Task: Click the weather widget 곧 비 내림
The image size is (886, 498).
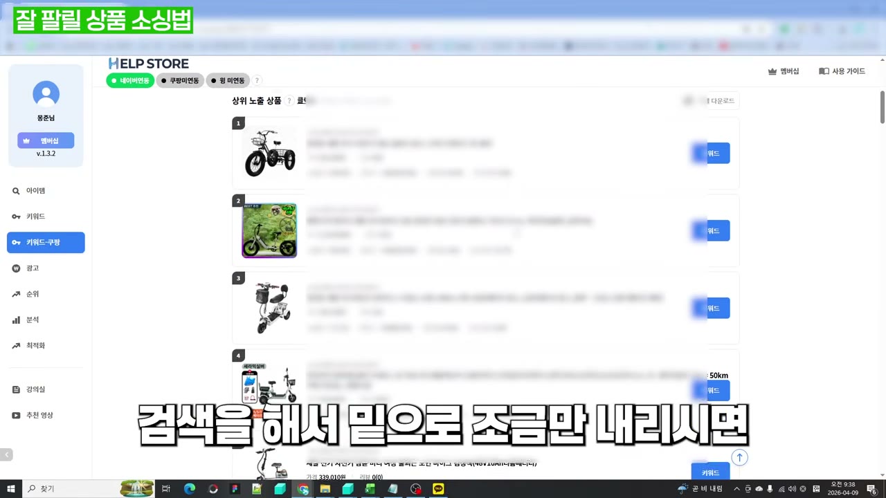Action: 700,489
